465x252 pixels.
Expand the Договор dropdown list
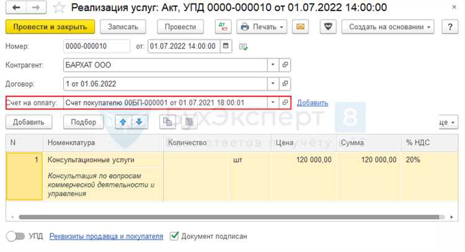pyautogui.click(x=273, y=84)
